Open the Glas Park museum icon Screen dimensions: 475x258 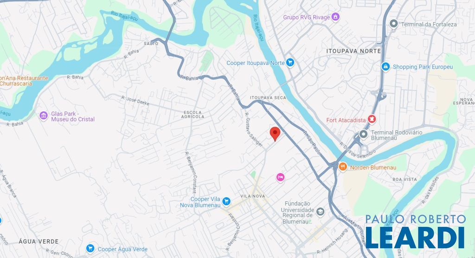coord(43,116)
